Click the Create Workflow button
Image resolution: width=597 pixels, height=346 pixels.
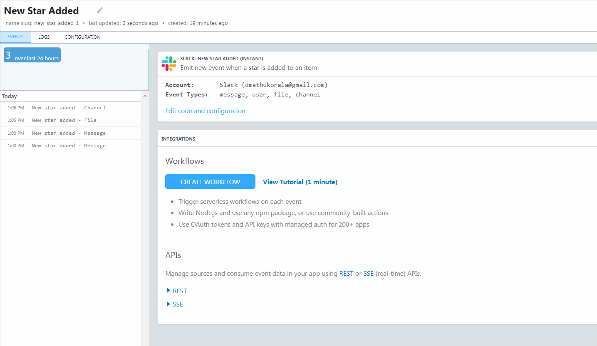[x=210, y=182]
